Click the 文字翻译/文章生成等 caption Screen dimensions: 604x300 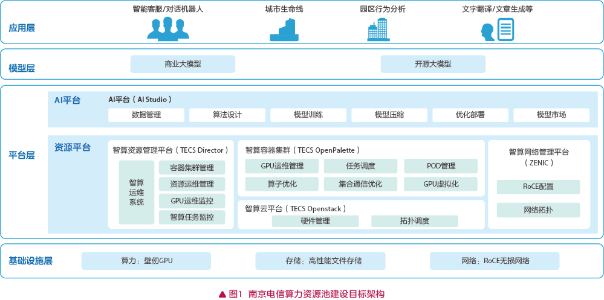[498, 9]
